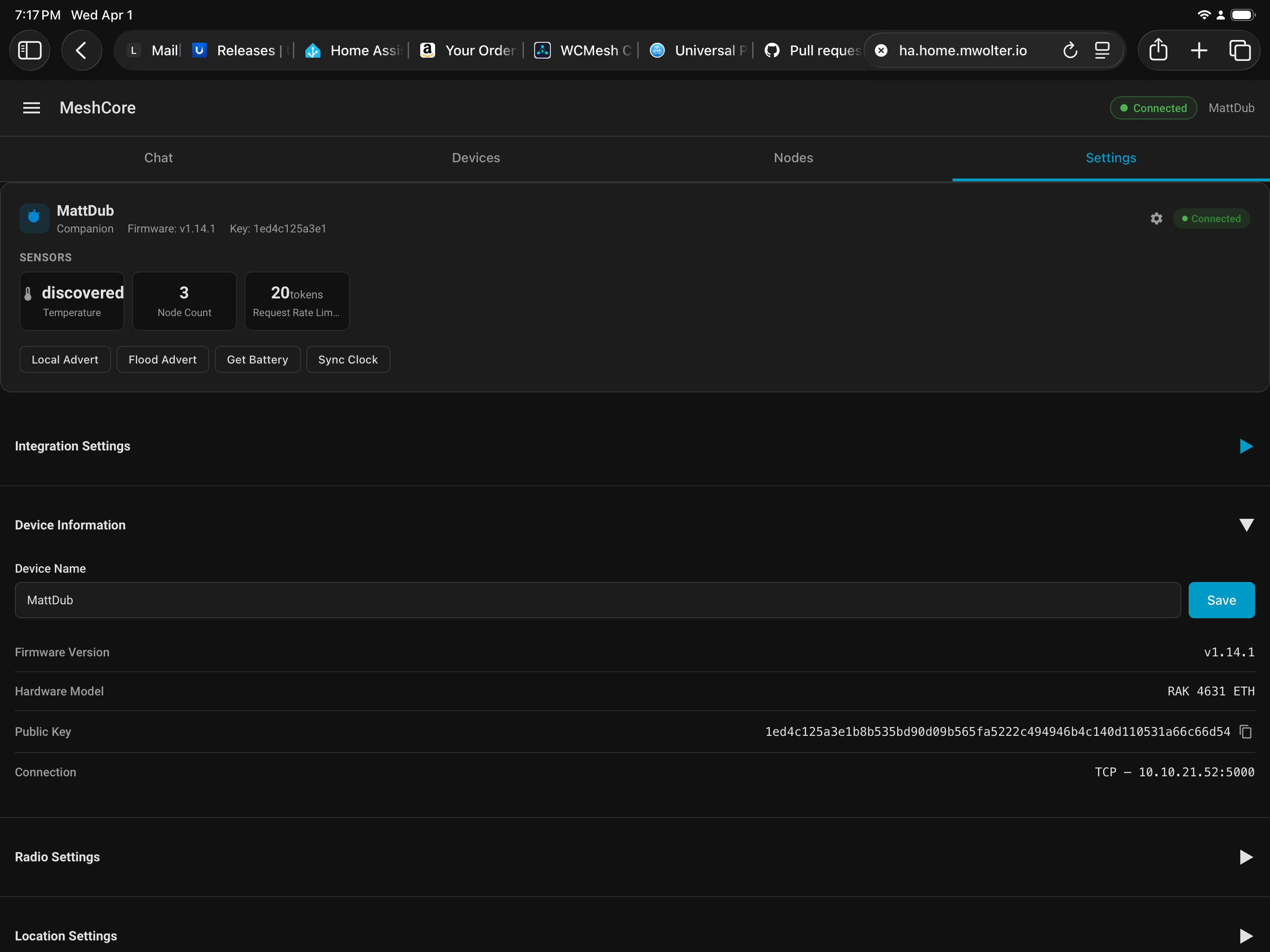This screenshot has height=952, width=1270.
Task: Switch to WCMesh browser tab
Action: pos(583,51)
